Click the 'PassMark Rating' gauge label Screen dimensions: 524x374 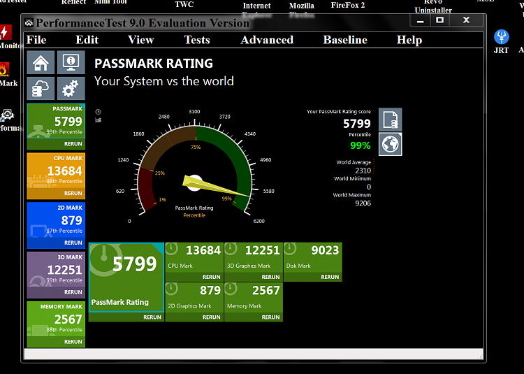pyautogui.click(x=194, y=208)
